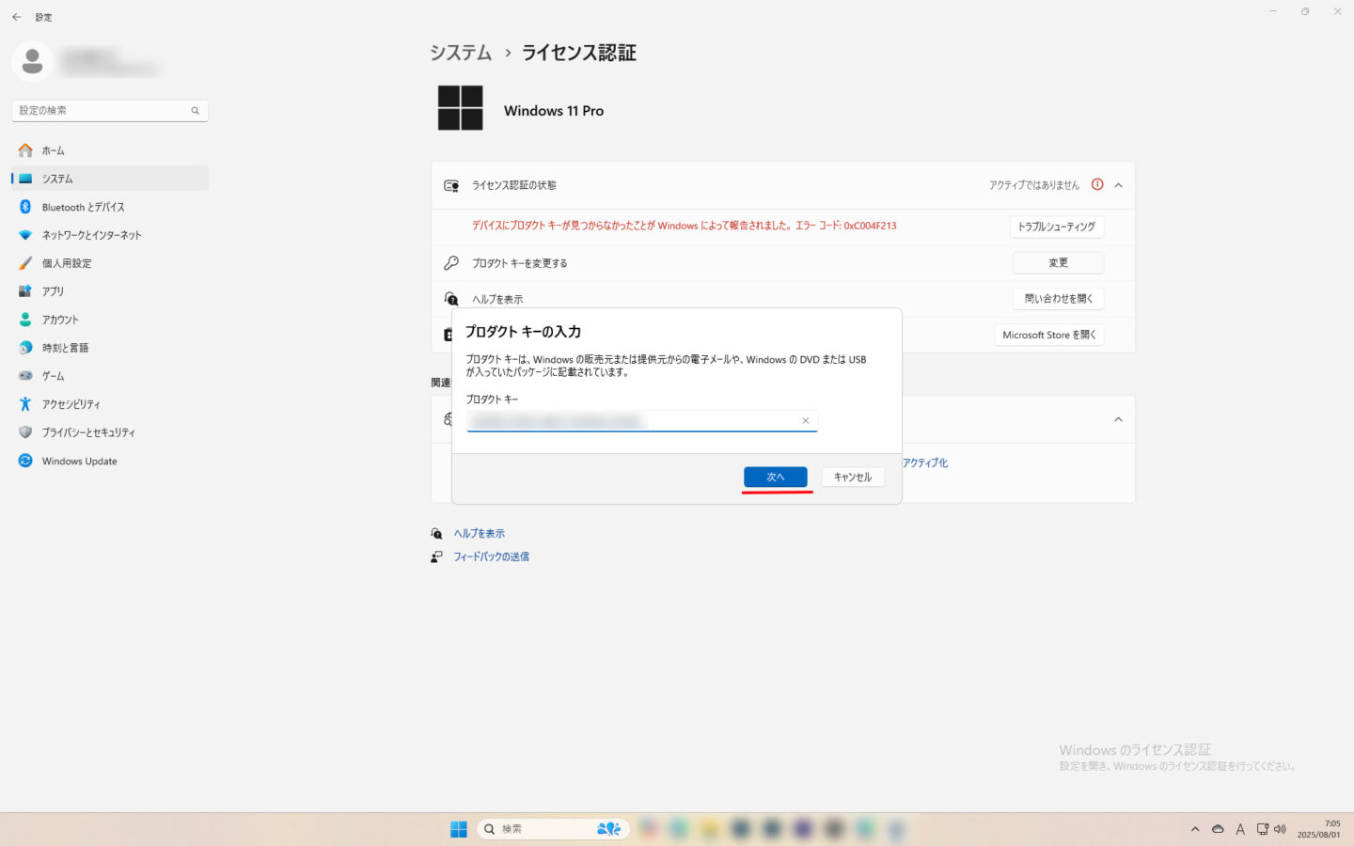Image resolution: width=1354 pixels, height=846 pixels.
Task: Click the IME A indicator in tray
Action: click(1240, 829)
